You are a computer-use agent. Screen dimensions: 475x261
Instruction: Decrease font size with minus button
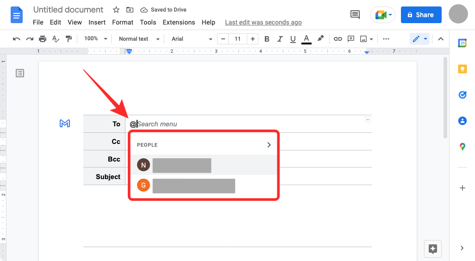tap(223, 39)
